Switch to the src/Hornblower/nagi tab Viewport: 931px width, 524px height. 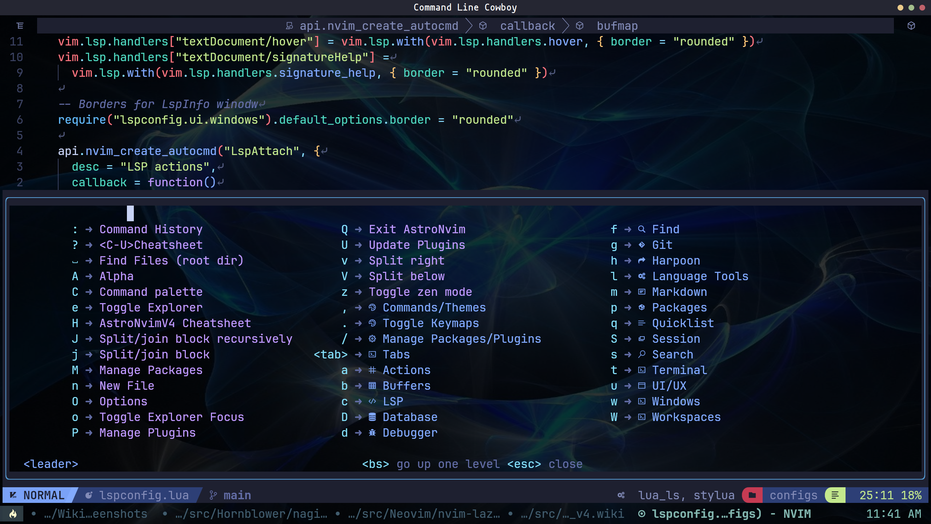click(251, 514)
